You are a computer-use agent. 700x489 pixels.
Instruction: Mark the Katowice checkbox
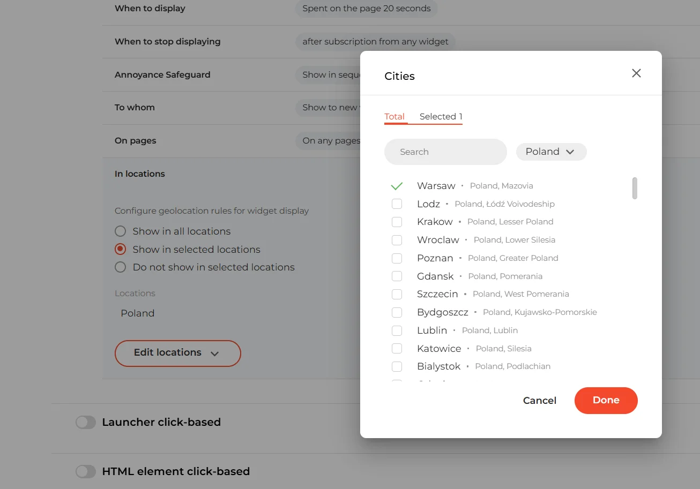(x=397, y=349)
